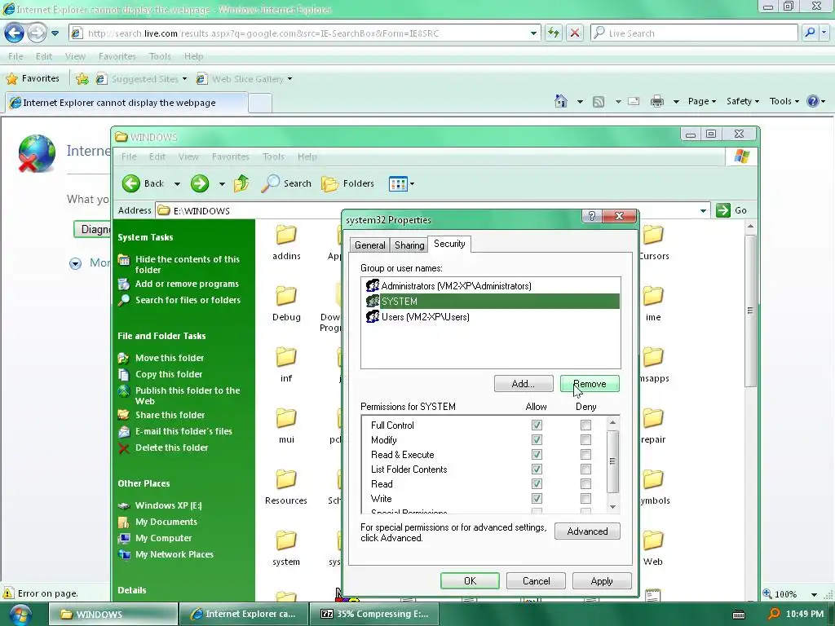
Task: Click Apply in system32 Properties
Action: (602, 580)
